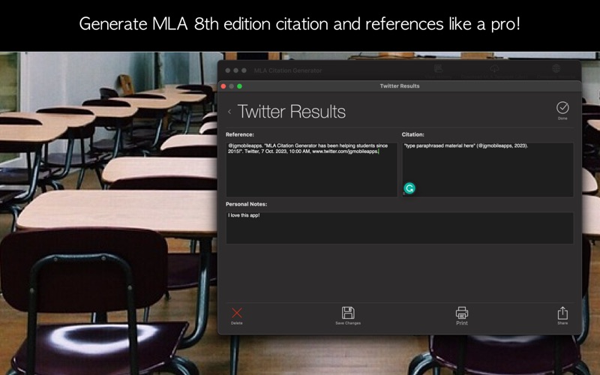Image resolution: width=600 pixels, height=375 pixels.
Task: Click inside the Citation text box
Action: (x=487, y=169)
